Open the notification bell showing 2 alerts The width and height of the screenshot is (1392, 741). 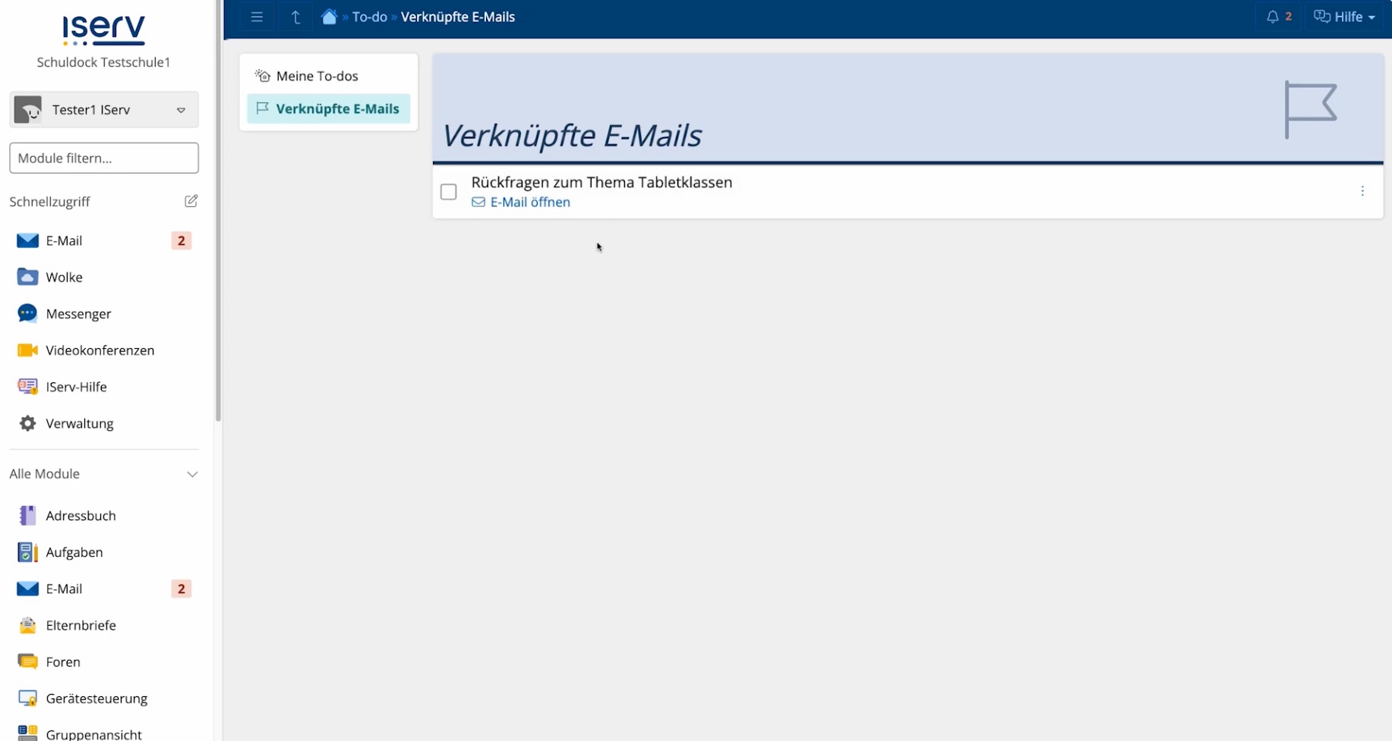click(x=1279, y=16)
